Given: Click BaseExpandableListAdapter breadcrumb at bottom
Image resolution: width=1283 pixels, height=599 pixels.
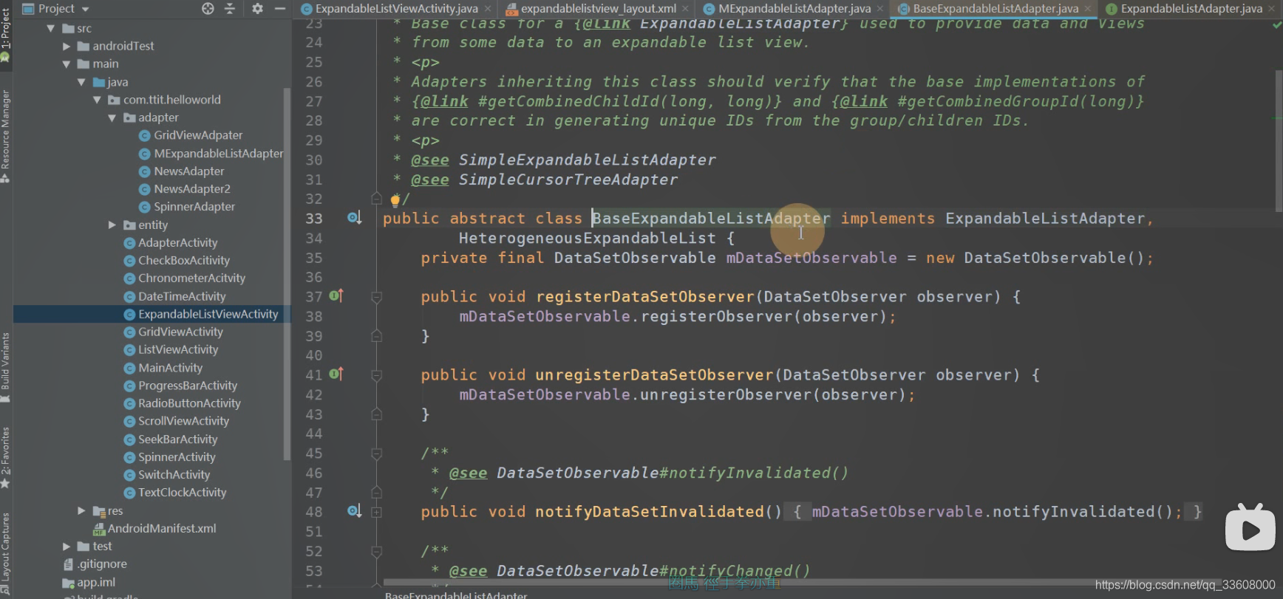Looking at the screenshot, I should [x=456, y=595].
